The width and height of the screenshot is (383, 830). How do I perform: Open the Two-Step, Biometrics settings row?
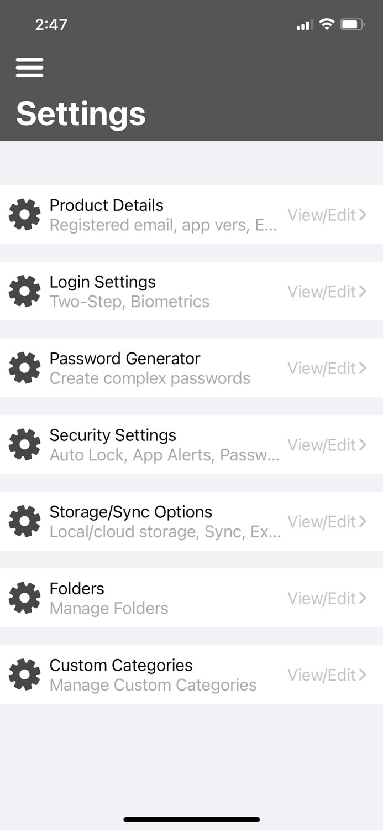tap(129, 302)
